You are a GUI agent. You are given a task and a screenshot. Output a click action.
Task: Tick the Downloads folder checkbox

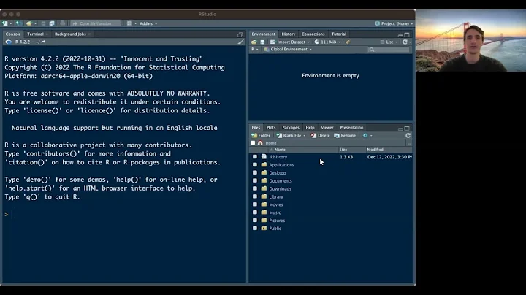pos(255,188)
